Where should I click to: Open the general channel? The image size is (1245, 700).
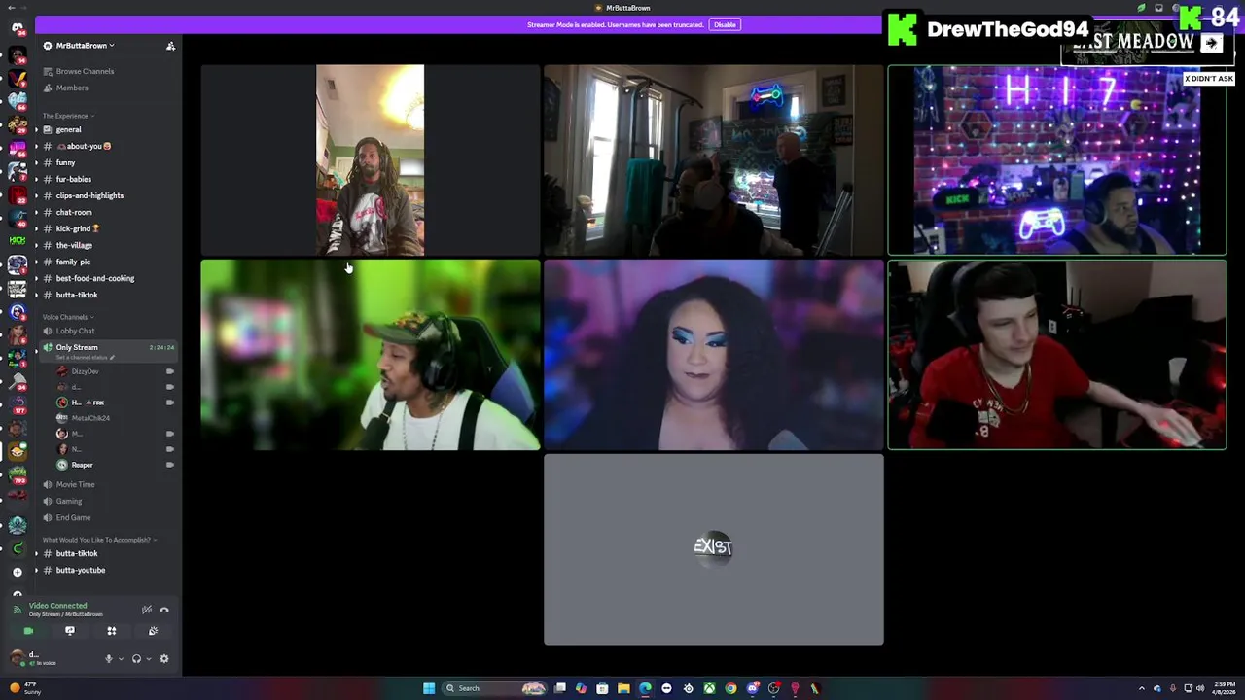click(68, 129)
